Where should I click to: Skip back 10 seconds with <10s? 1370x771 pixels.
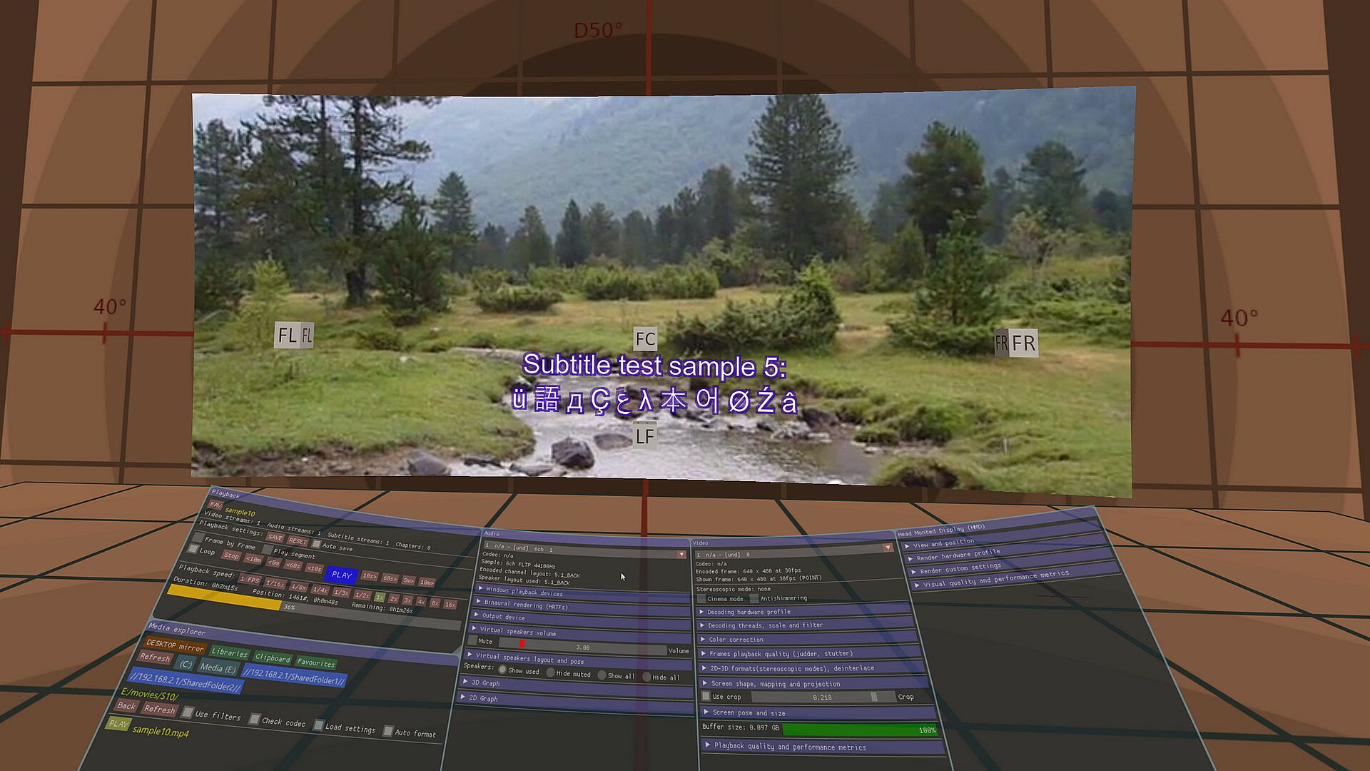(x=314, y=568)
